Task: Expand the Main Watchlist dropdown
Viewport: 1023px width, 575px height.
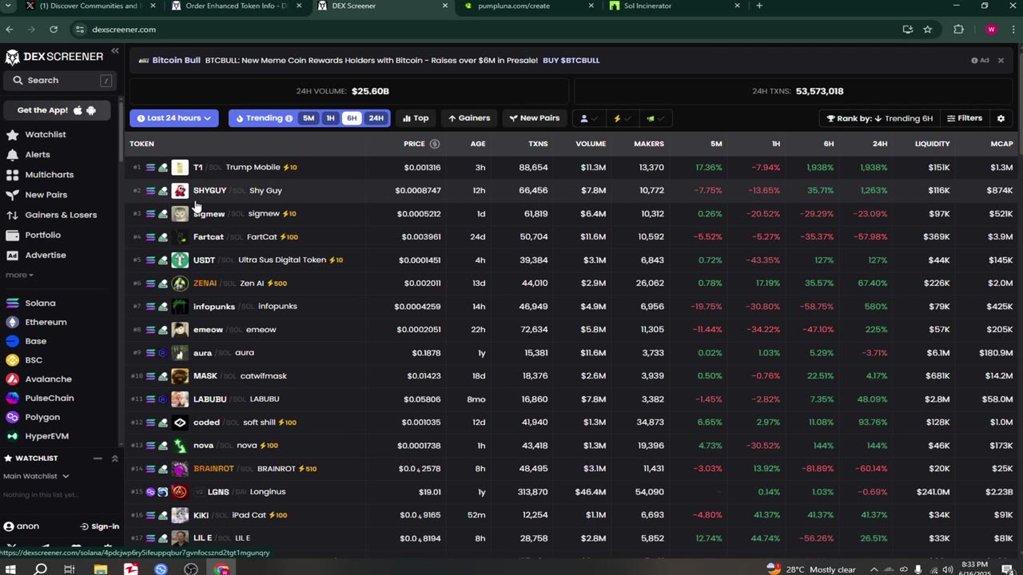Action: [x=36, y=476]
